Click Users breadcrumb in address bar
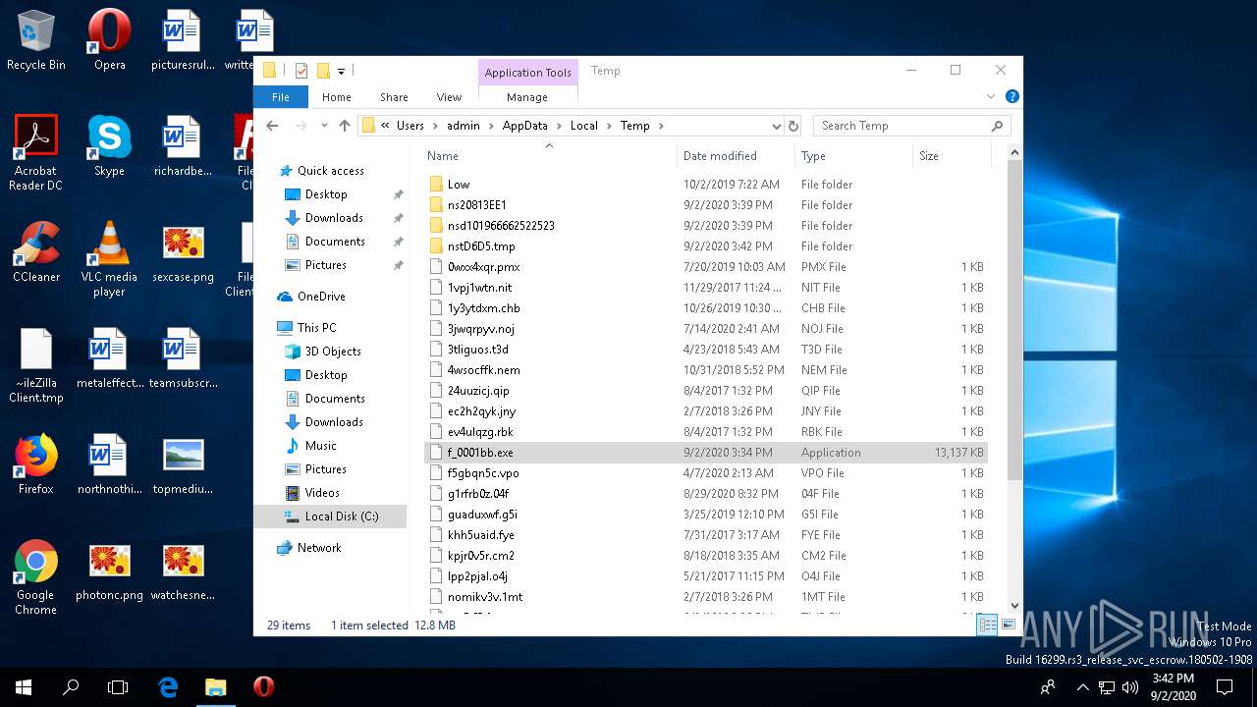 pyautogui.click(x=410, y=126)
